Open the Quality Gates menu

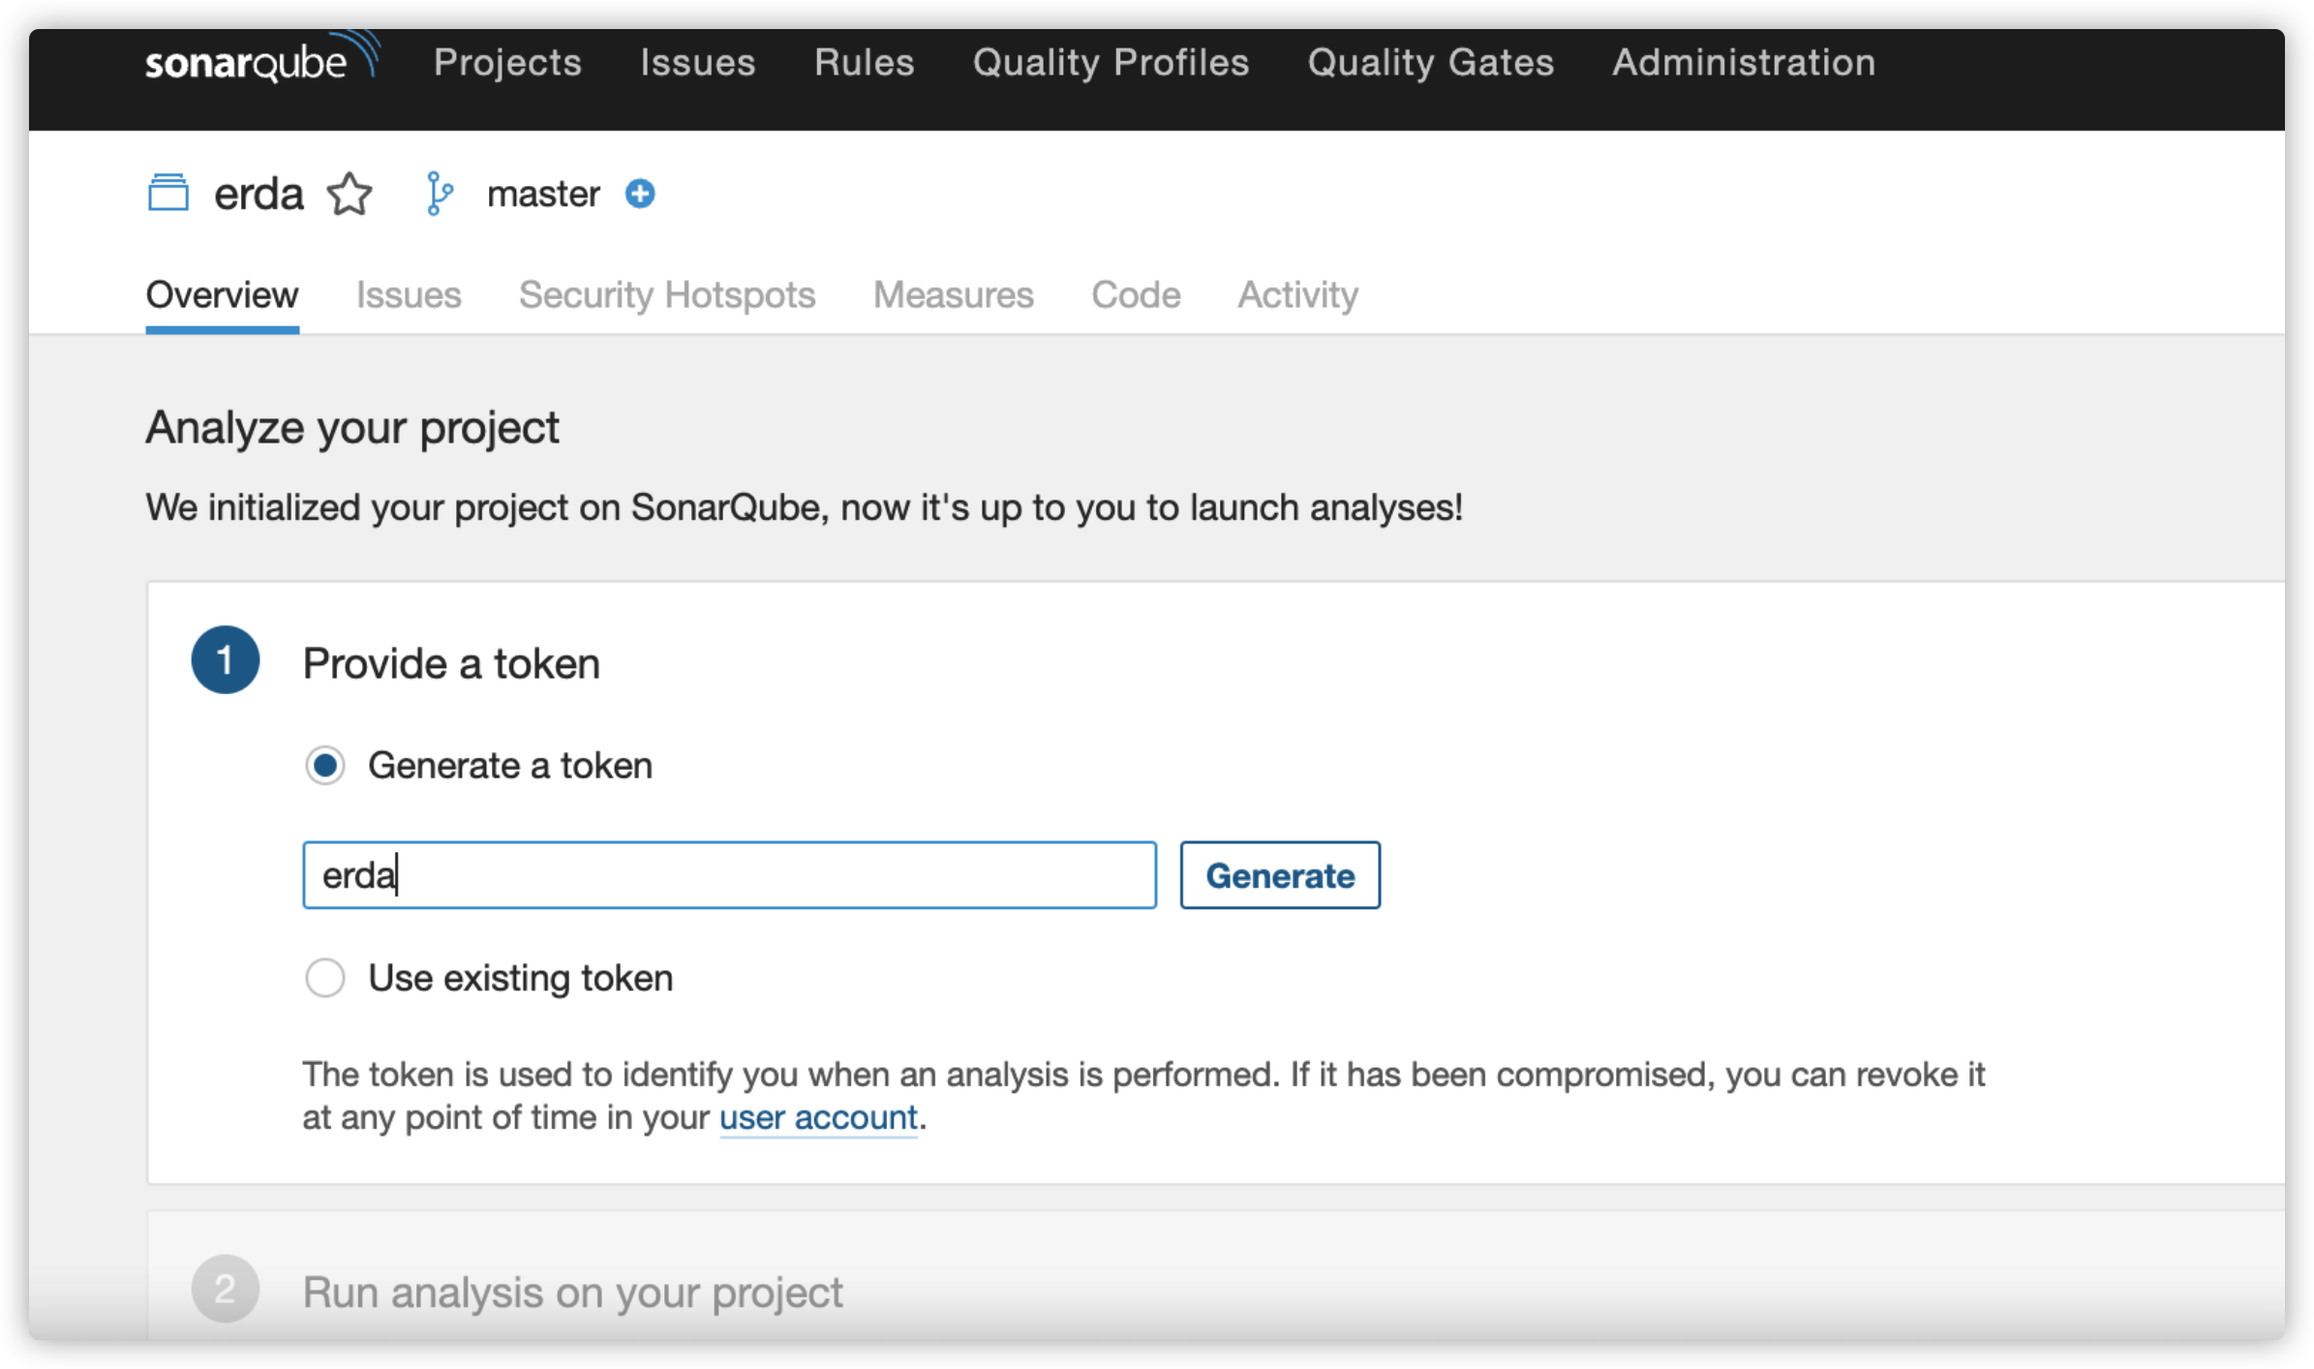[x=1431, y=62]
